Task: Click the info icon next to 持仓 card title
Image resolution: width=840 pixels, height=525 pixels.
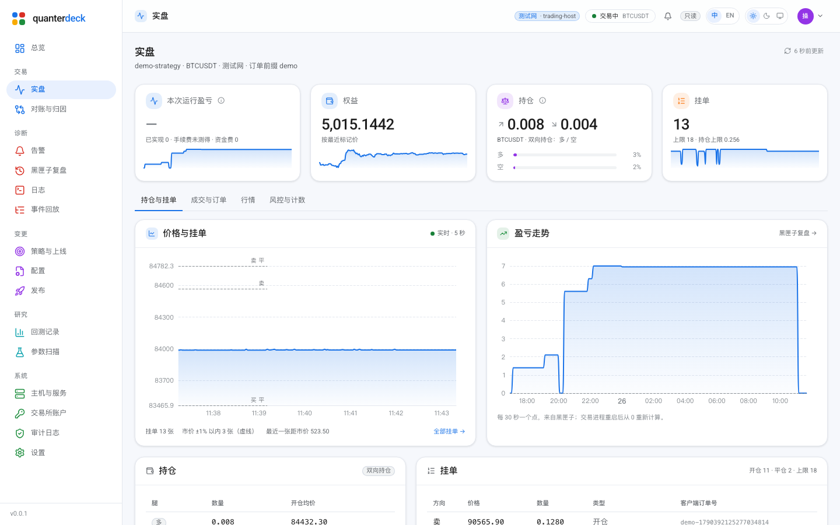Action: point(542,100)
